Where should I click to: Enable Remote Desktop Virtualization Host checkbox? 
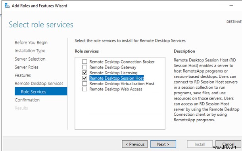coord(85,84)
